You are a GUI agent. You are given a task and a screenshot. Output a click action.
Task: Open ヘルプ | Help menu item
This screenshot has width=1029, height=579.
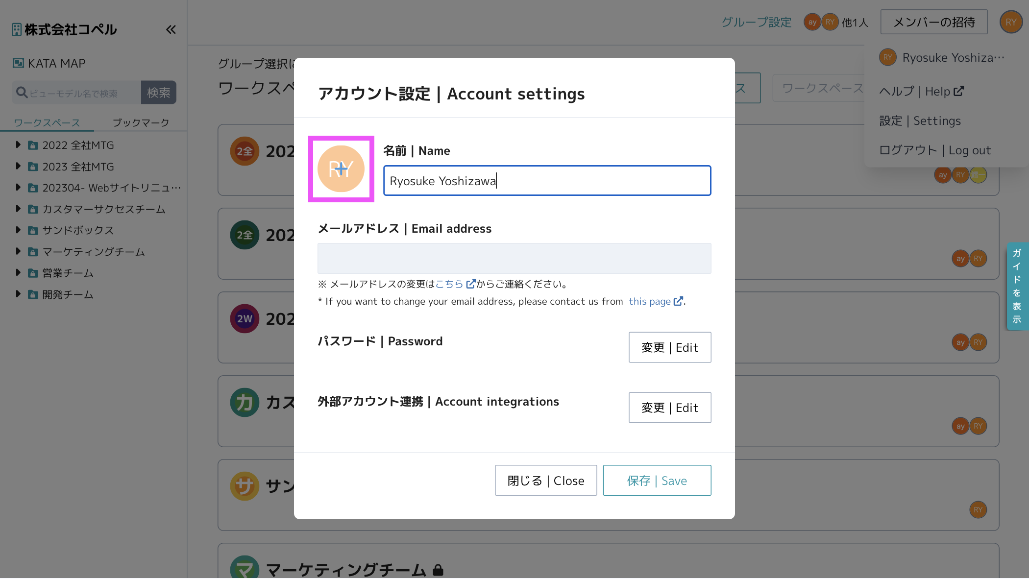coord(921,92)
